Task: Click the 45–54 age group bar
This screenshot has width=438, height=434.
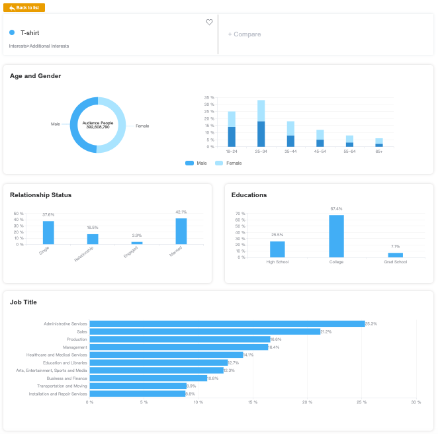Action: tap(320, 138)
